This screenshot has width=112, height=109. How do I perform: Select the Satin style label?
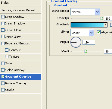(8, 63)
